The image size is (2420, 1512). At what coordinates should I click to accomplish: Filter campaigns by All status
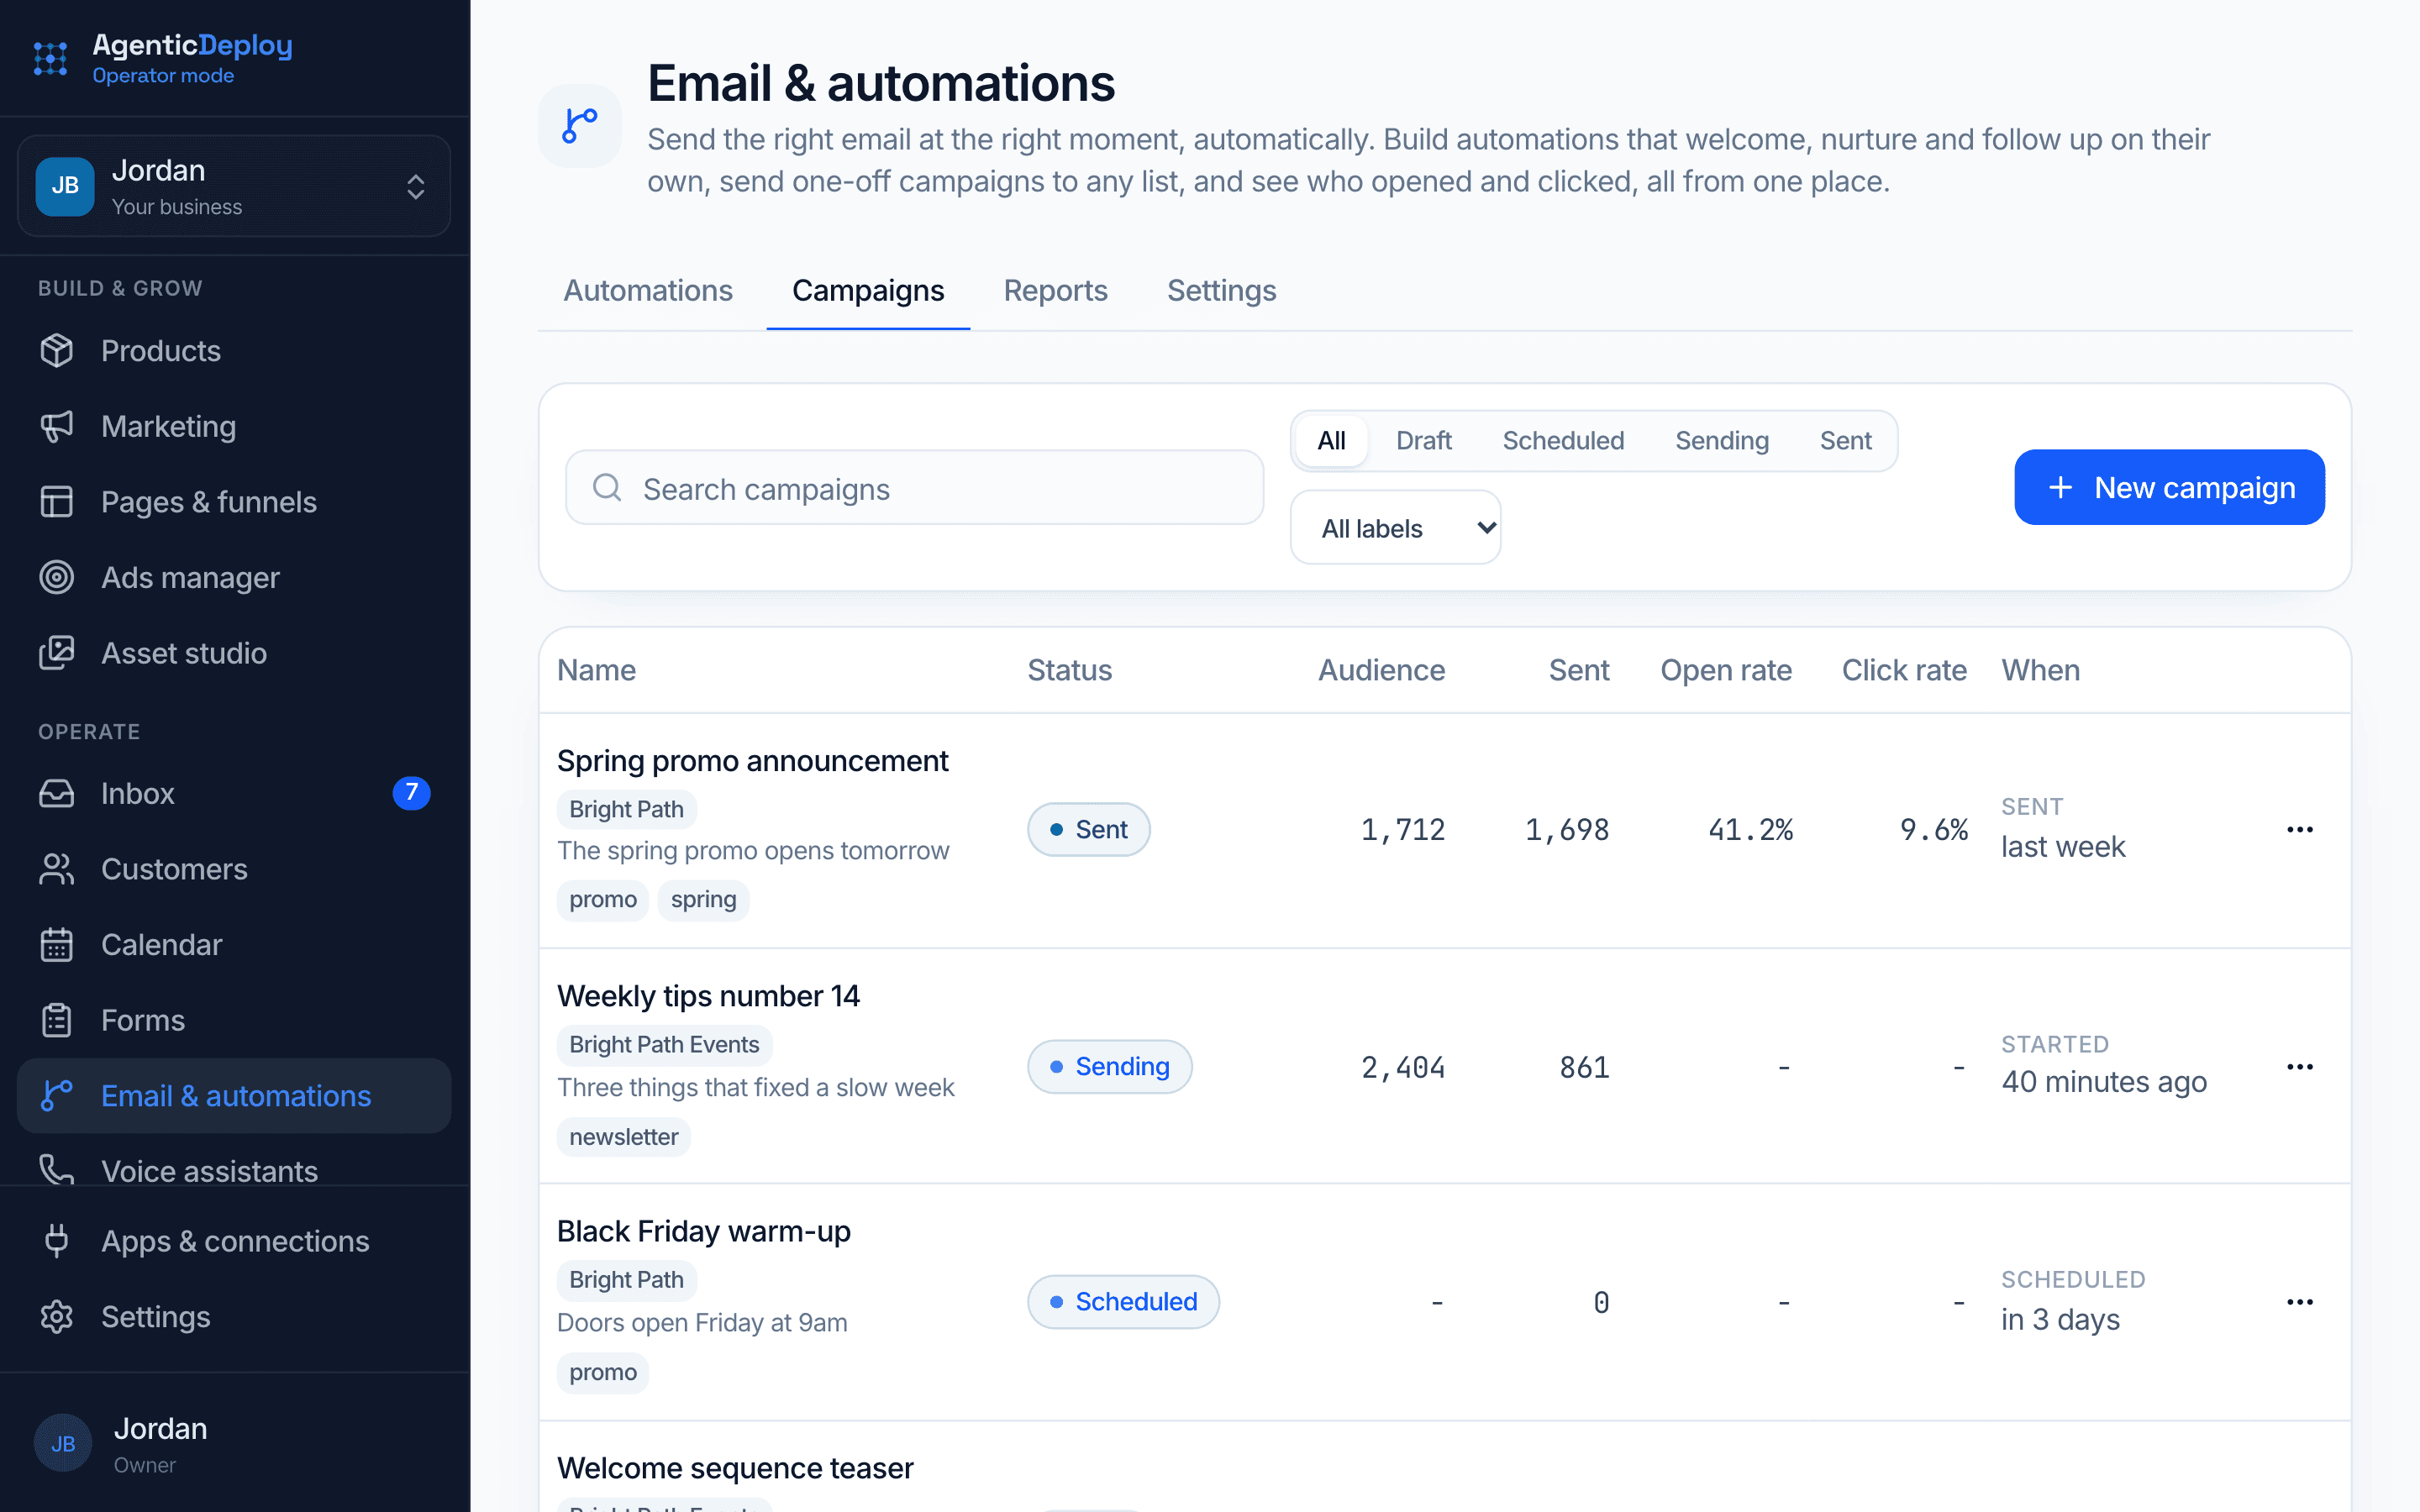[1331, 441]
